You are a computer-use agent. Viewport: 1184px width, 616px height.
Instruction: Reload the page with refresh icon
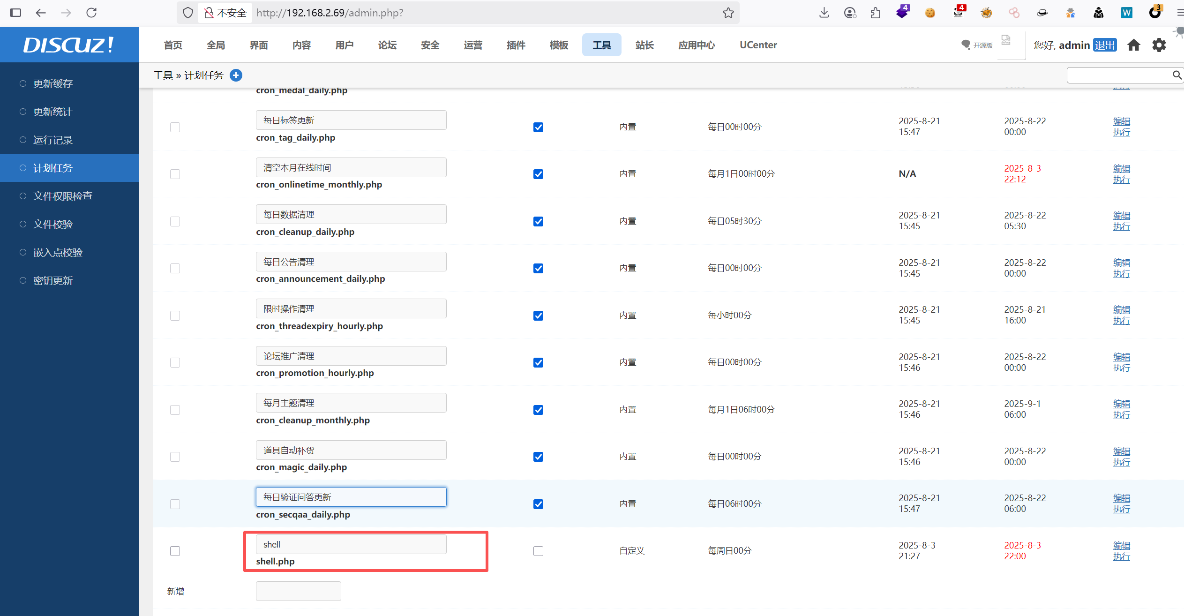tap(91, 13)
